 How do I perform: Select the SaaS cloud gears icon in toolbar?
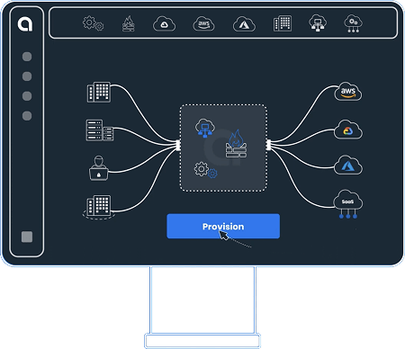(354, 23)
